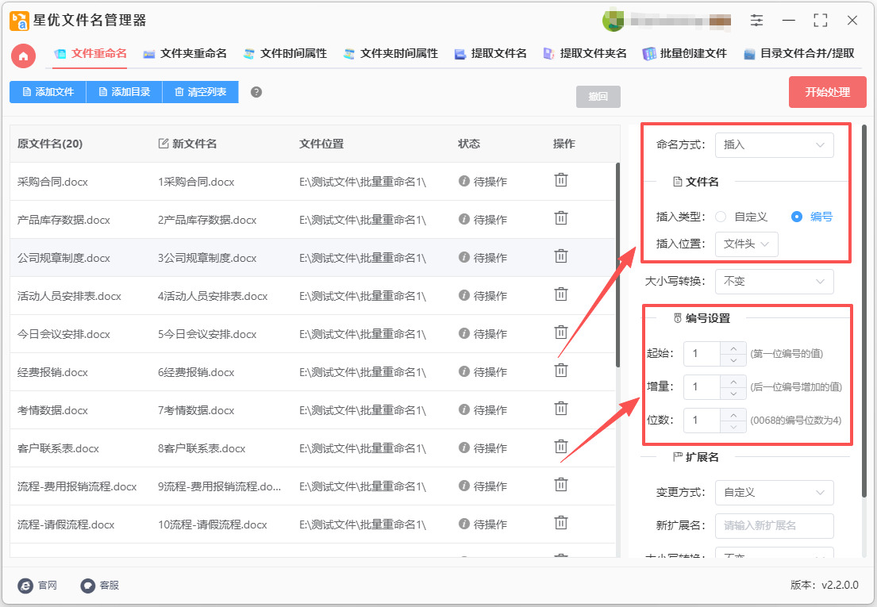Delete the 今日会议安排.docx row

point(561,332)
